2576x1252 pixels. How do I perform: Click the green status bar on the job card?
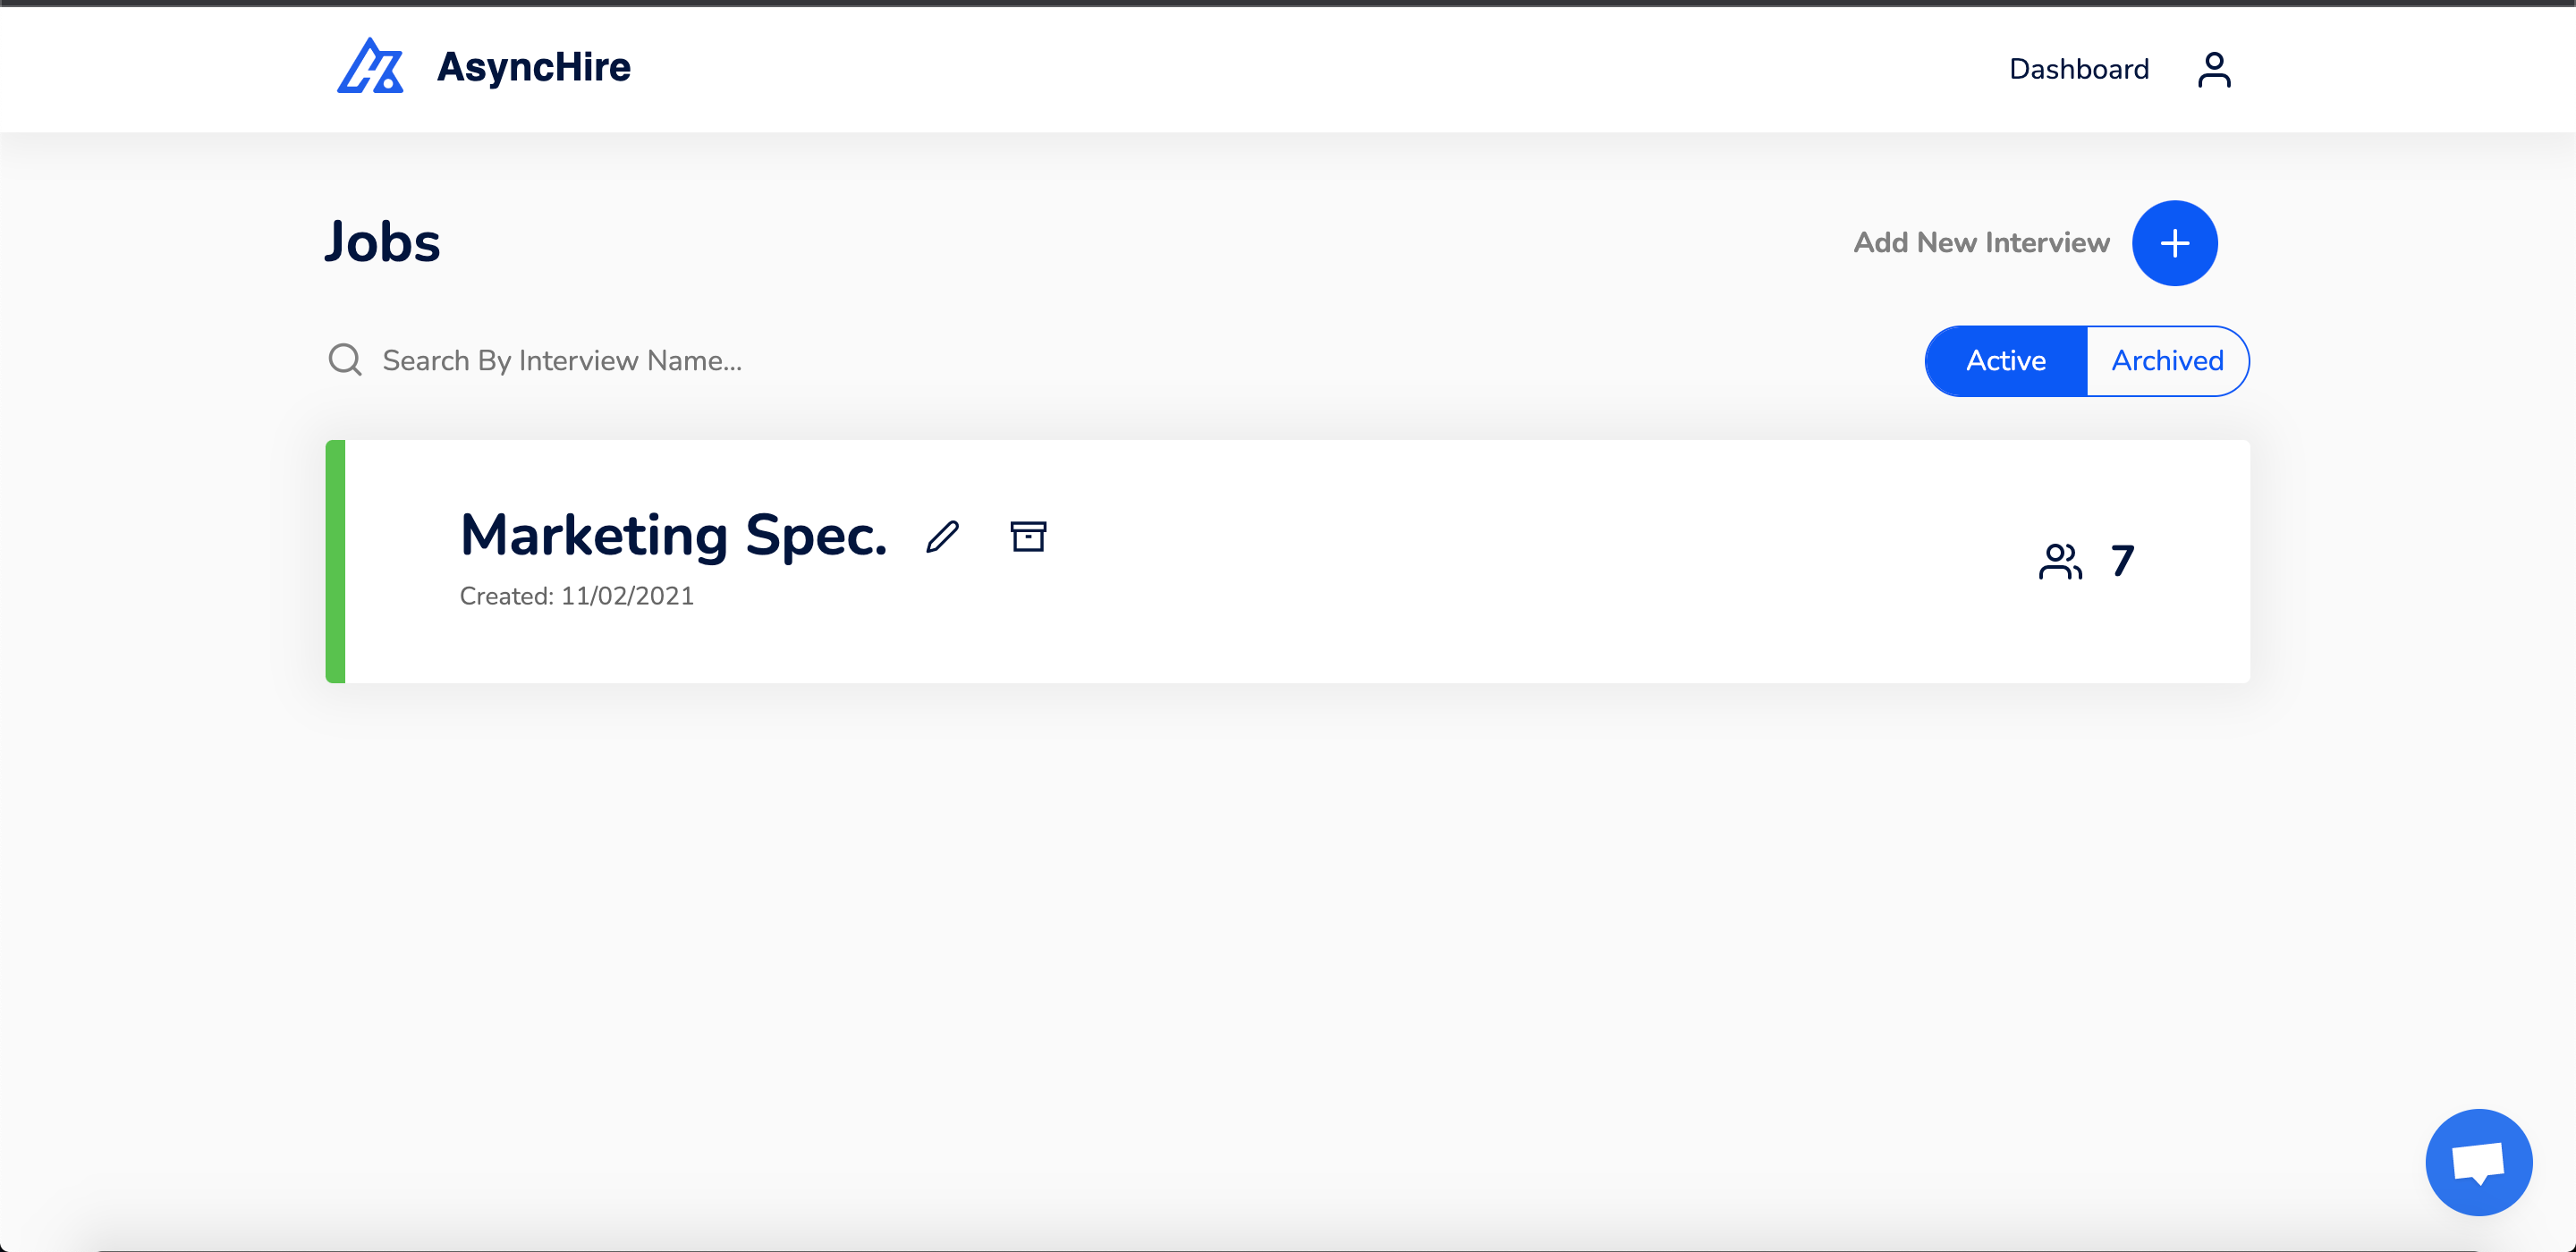click(336, 561)
